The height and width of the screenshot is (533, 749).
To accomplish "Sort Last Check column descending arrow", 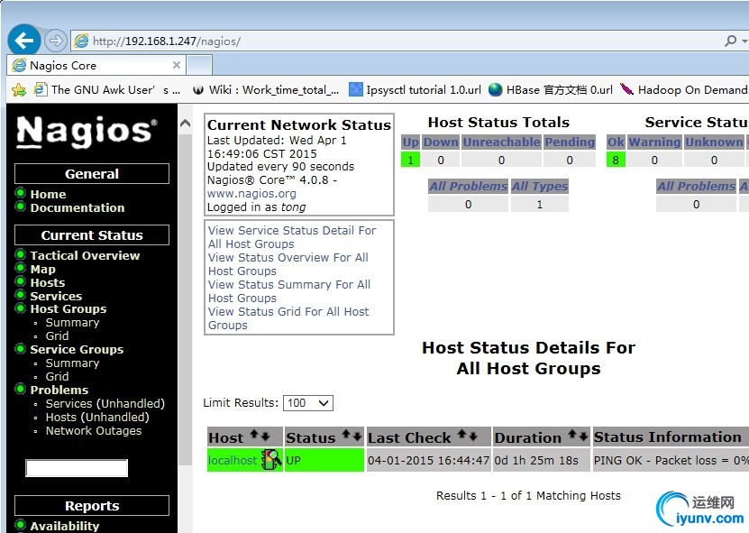I will pos(473,436).
